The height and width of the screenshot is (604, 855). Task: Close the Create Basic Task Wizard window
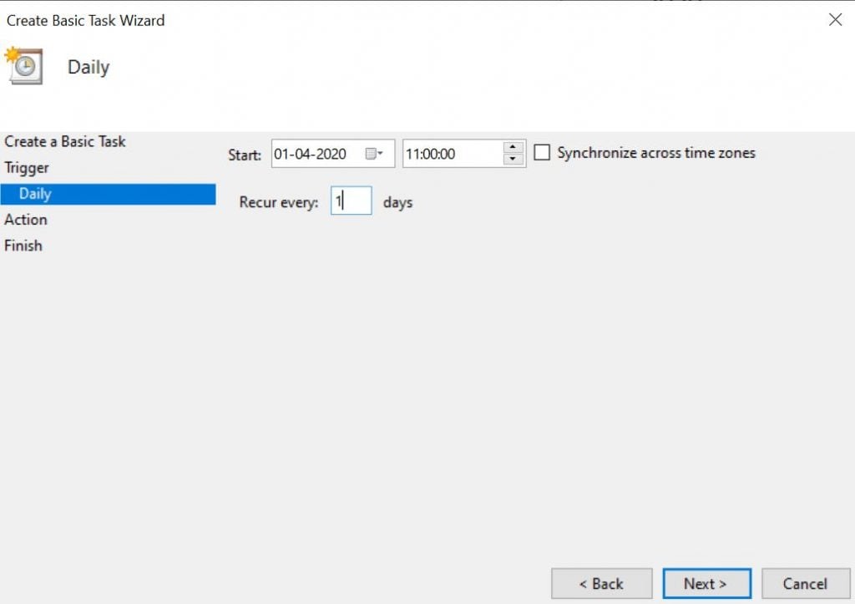click(835, 20)
